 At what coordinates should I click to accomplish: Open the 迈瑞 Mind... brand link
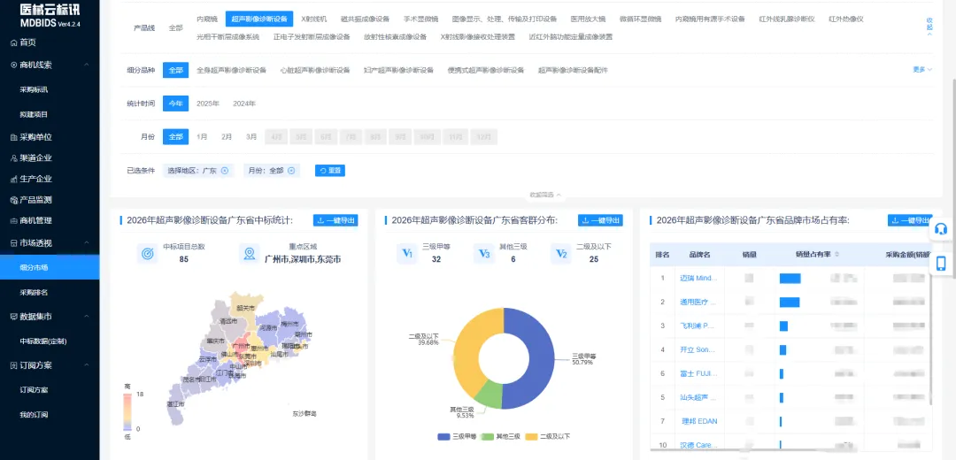click(x=698, y=278)
